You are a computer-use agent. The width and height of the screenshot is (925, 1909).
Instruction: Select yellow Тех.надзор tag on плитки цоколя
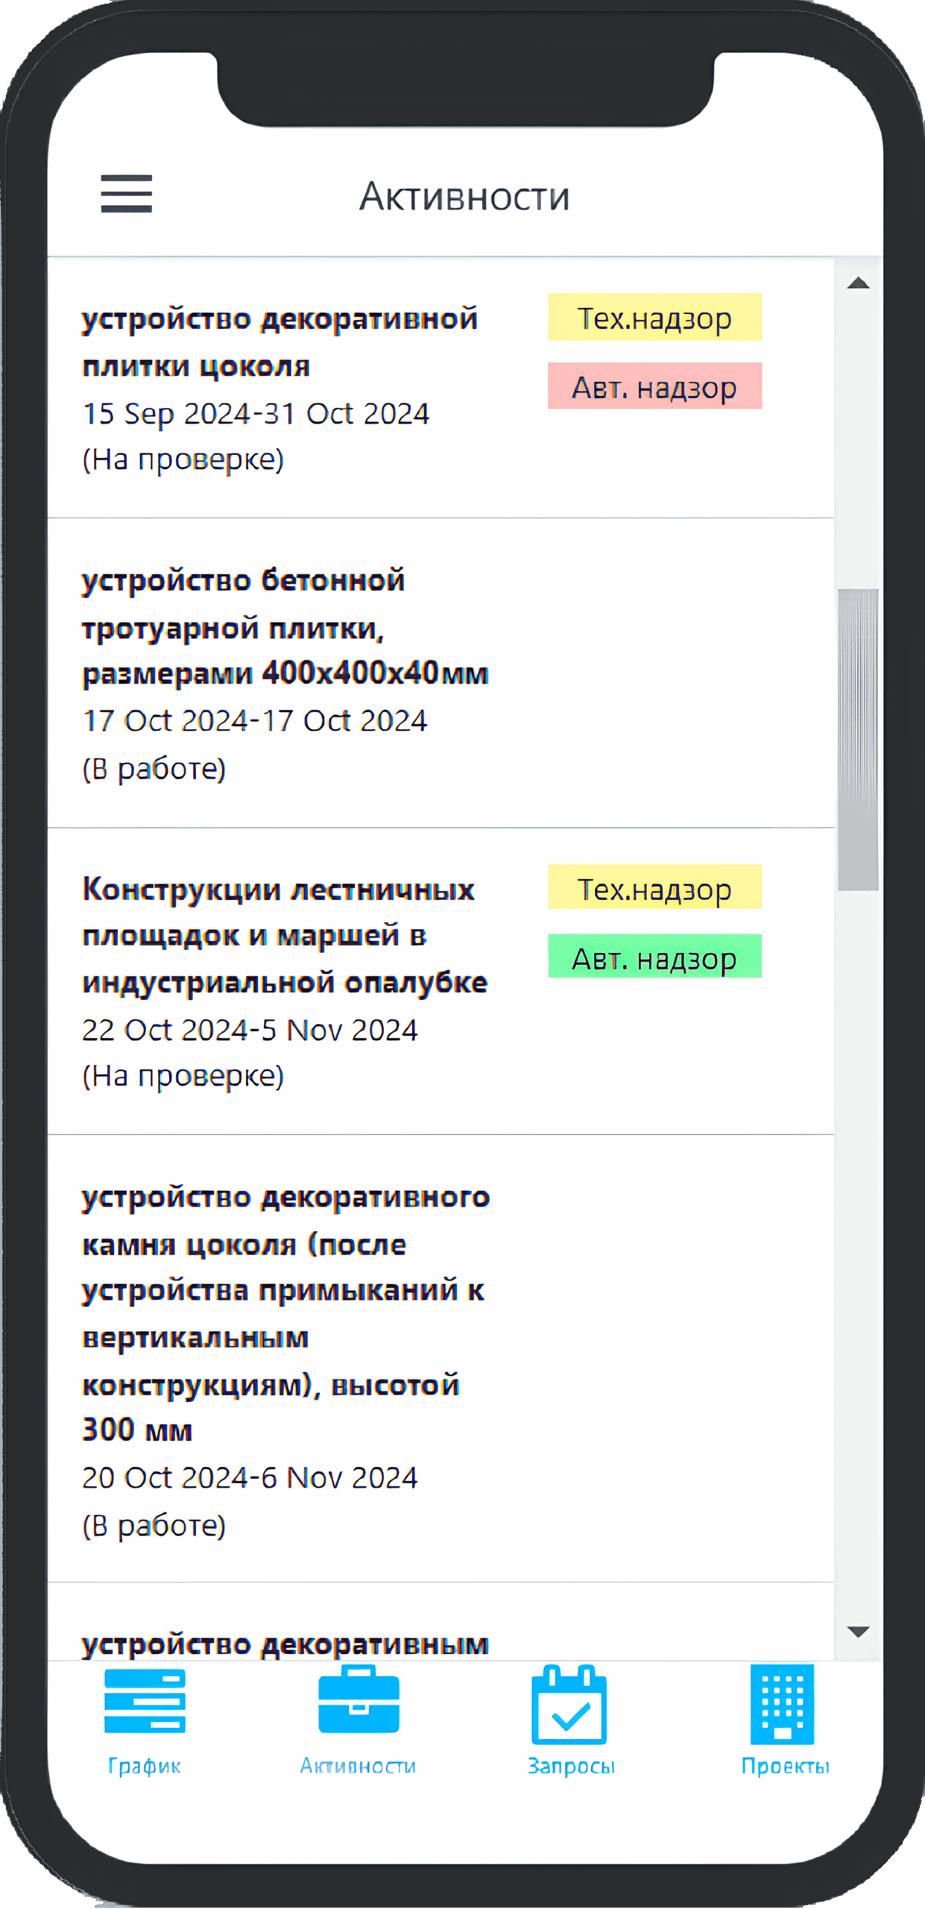654,317
